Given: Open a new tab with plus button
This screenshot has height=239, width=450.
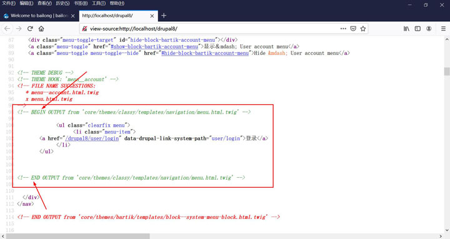Looking at the screenshot, I should 164,16.
